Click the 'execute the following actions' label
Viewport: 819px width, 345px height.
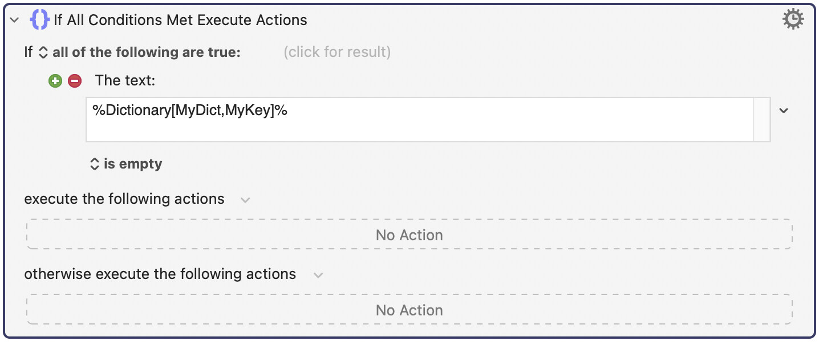[124, 199]
